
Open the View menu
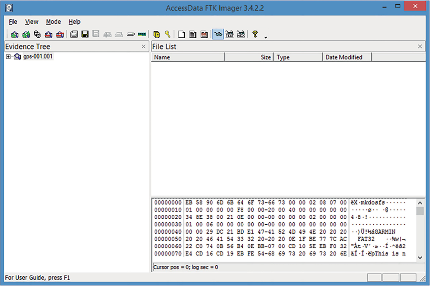point(32,22)
